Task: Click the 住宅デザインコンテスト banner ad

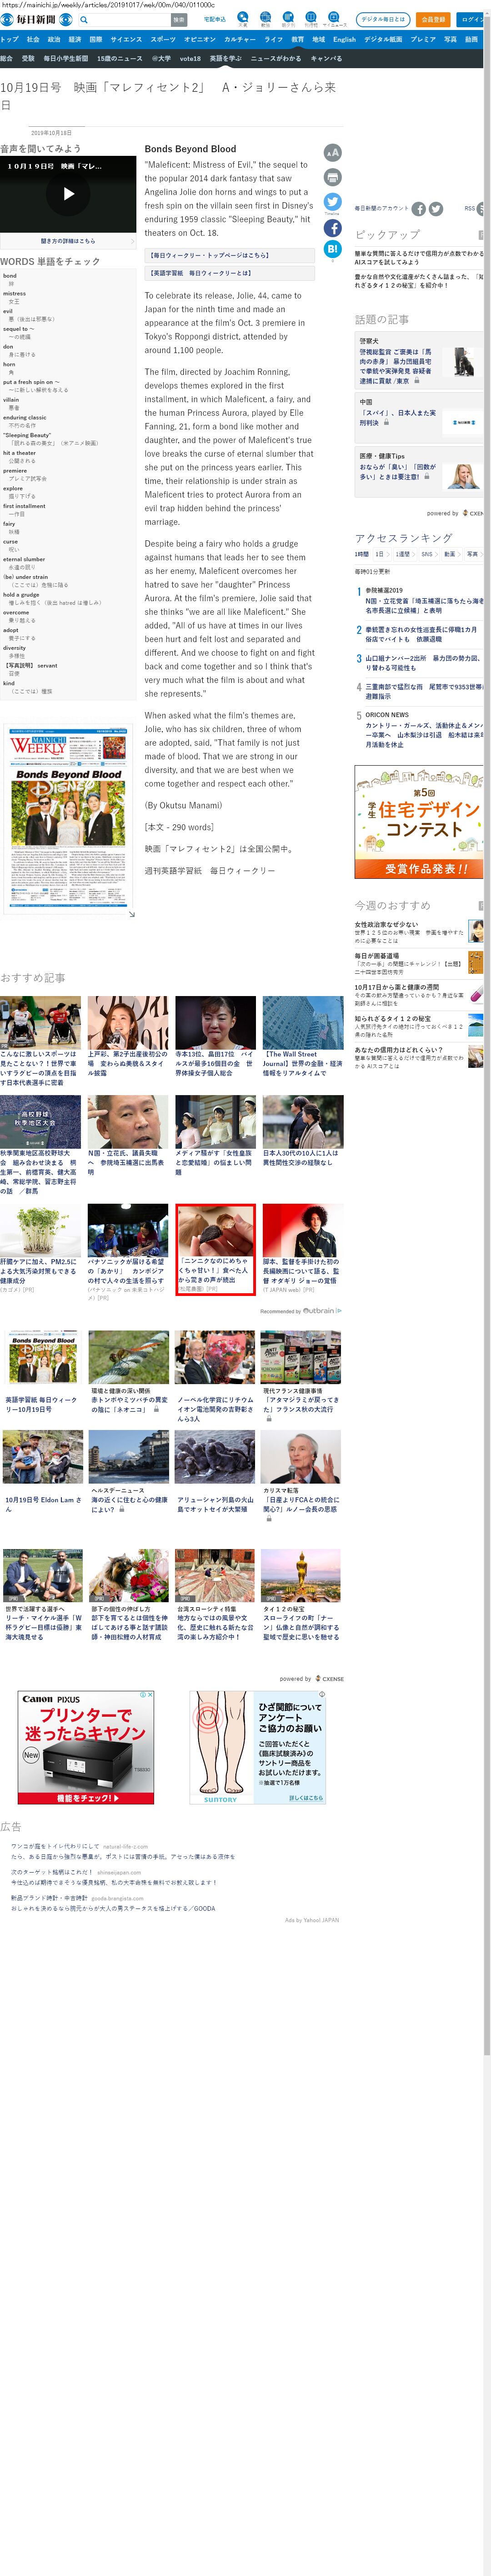Action: pyautogui.click(x=419, y=822)
